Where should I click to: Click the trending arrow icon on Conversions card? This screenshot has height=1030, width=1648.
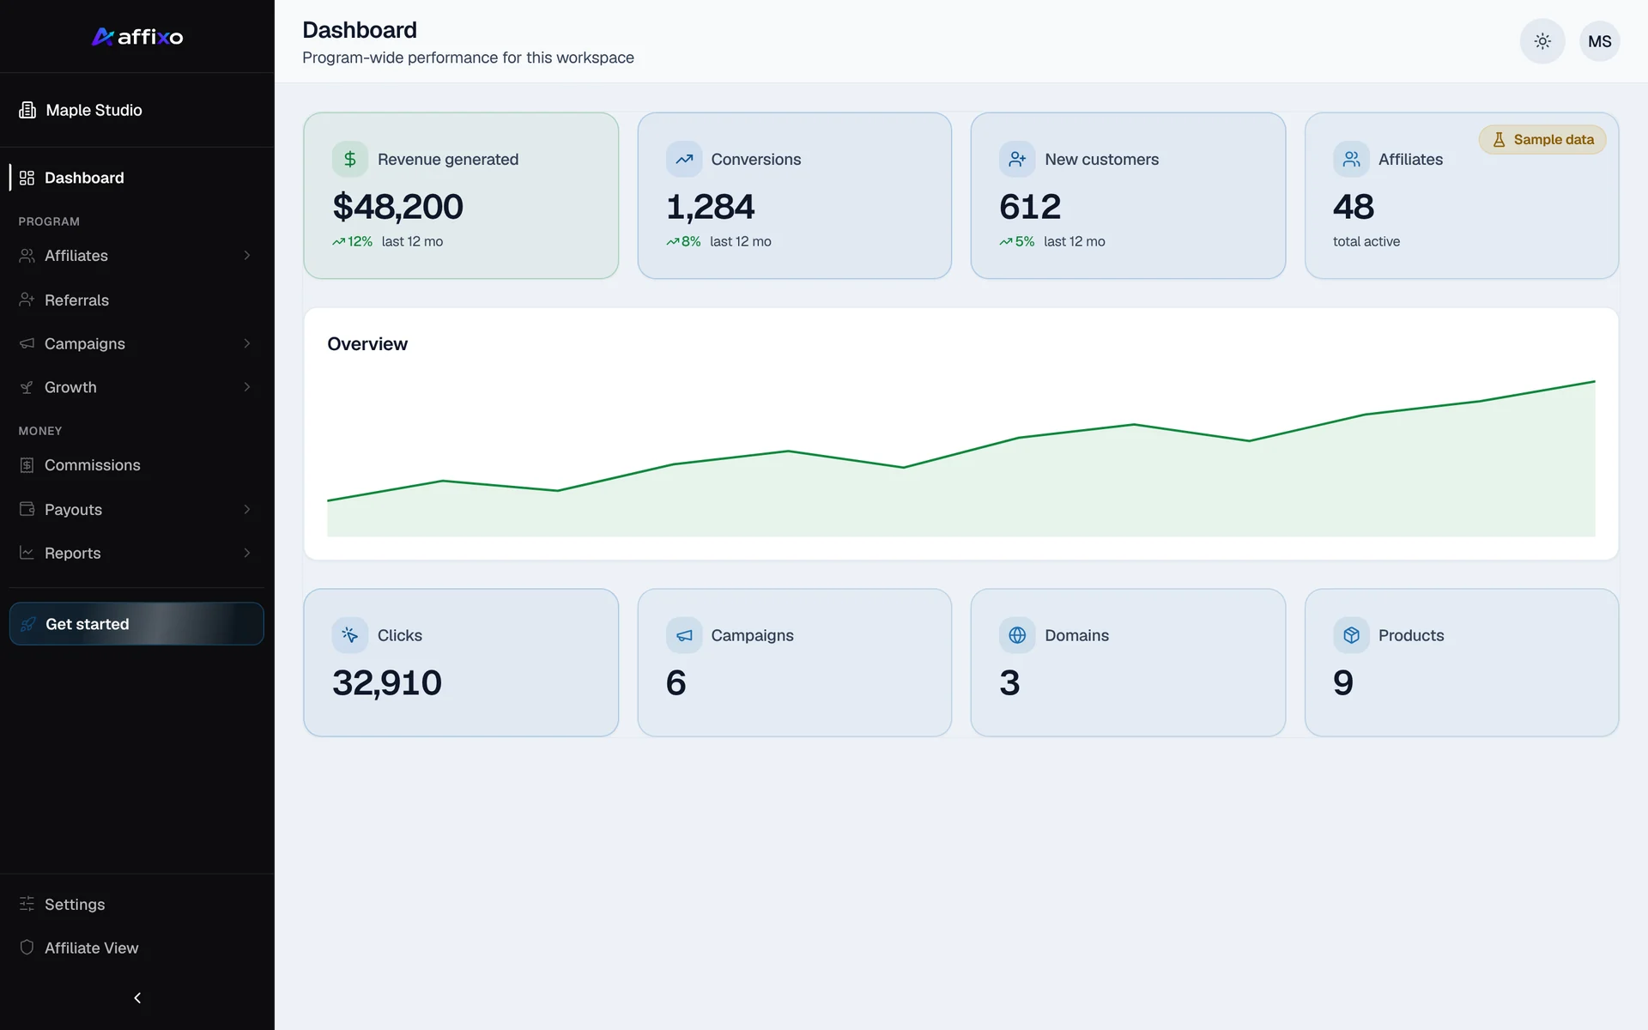point(684,159)
